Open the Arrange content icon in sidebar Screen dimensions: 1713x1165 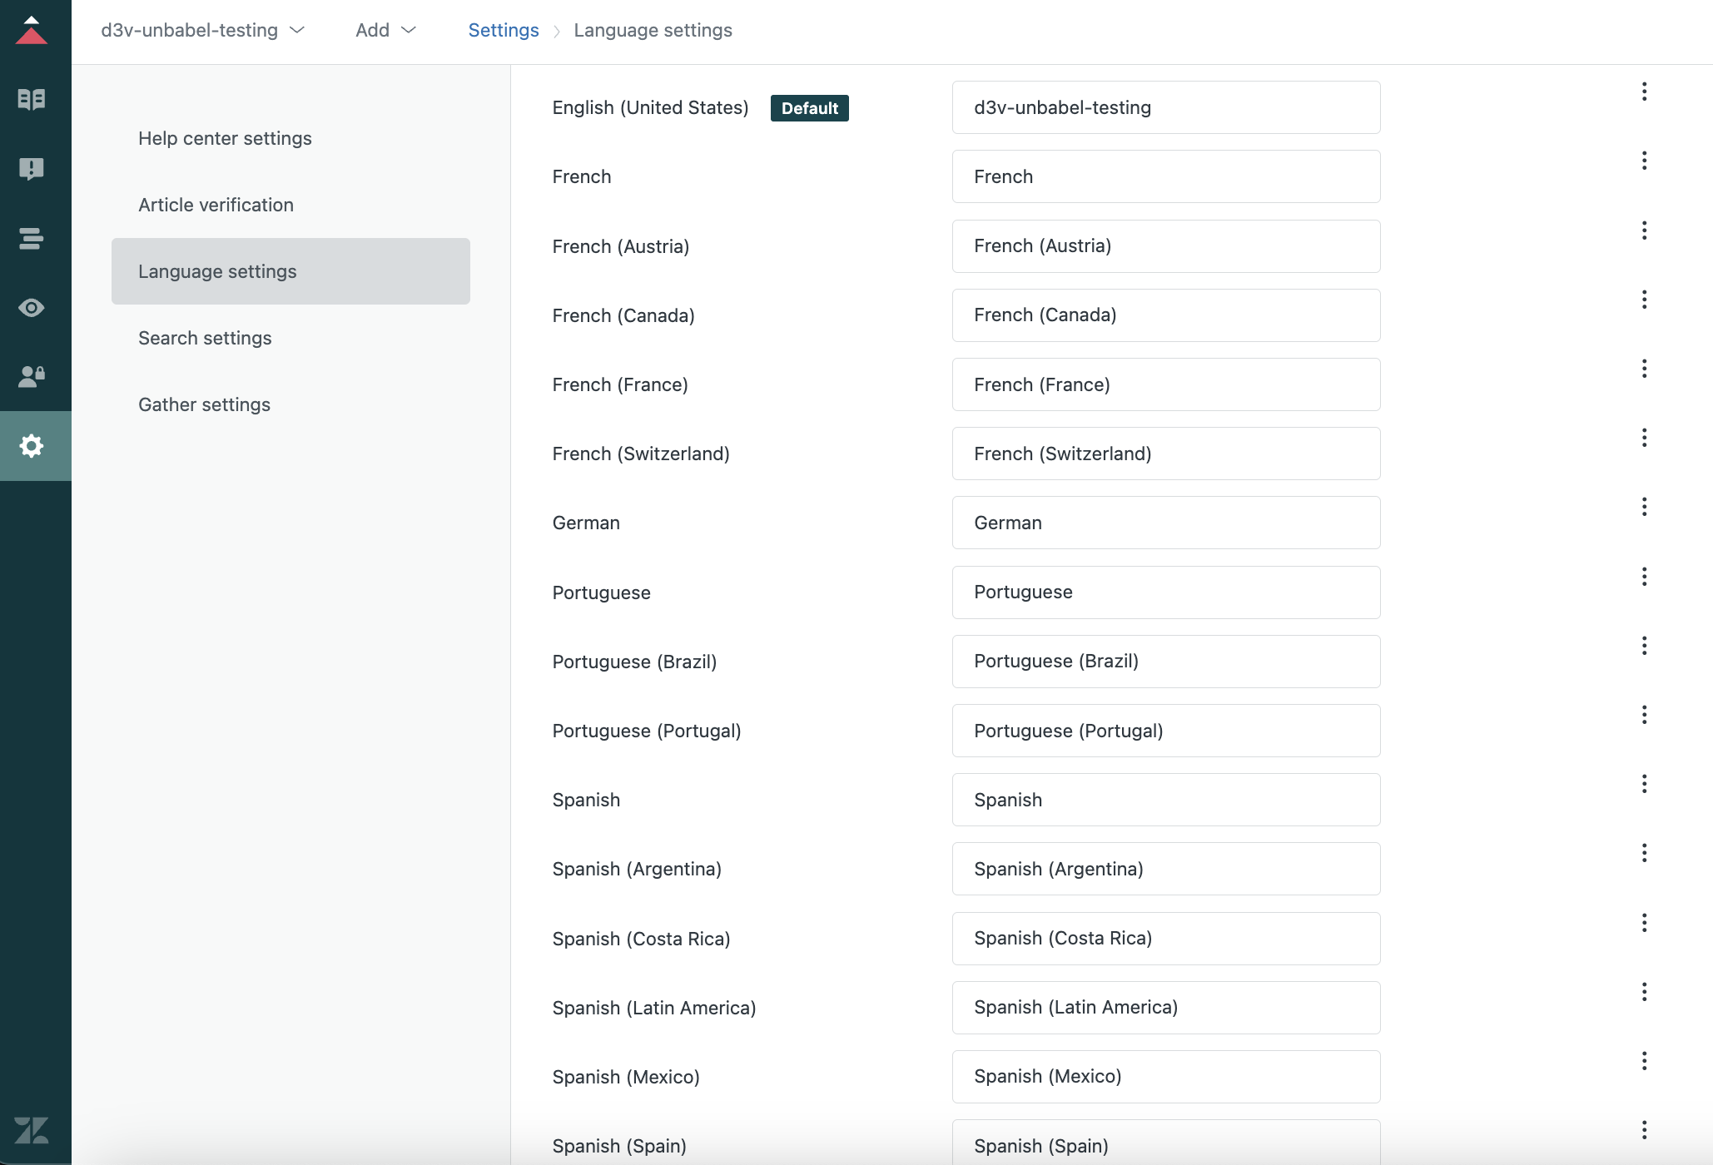(32, 239)
